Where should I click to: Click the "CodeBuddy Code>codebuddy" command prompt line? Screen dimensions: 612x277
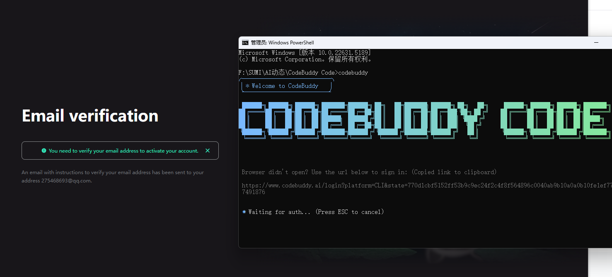tap(303, 73)
